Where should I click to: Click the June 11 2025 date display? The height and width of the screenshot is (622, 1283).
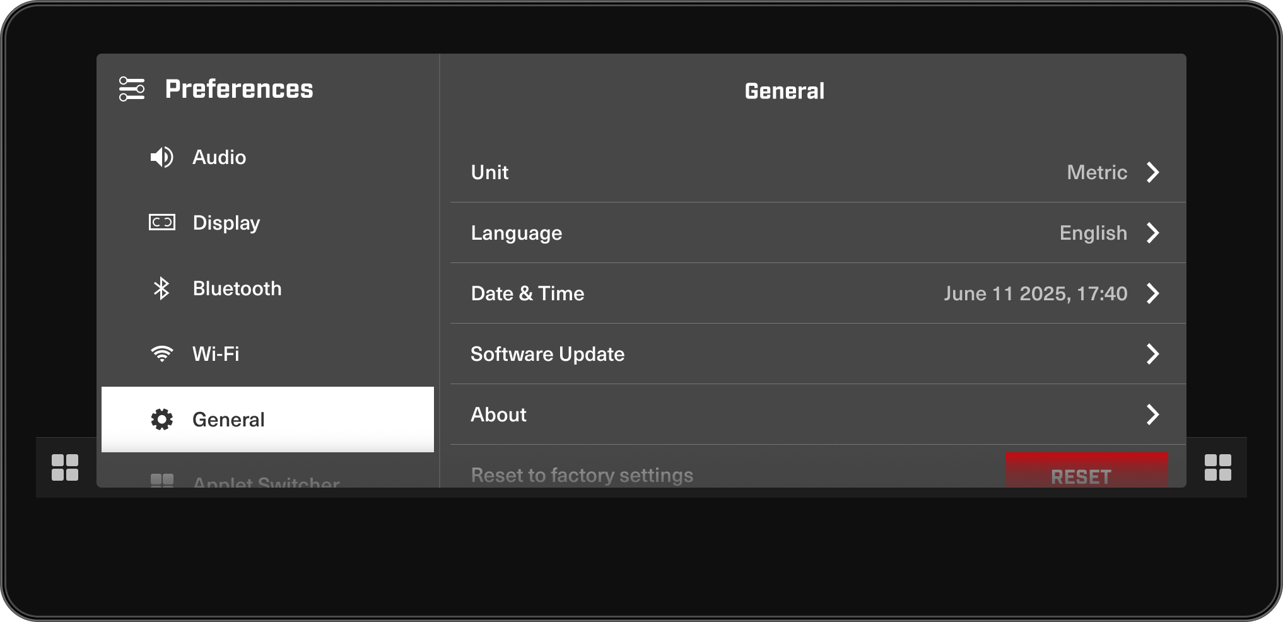tap(1035, 293)
